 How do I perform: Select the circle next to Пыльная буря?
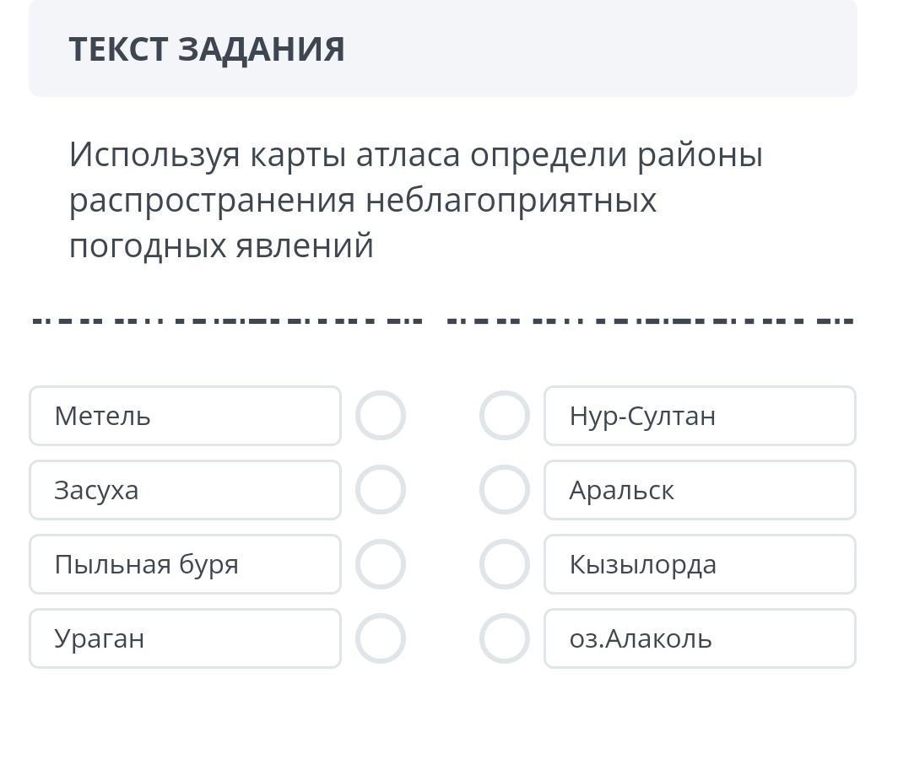point(381,564)
